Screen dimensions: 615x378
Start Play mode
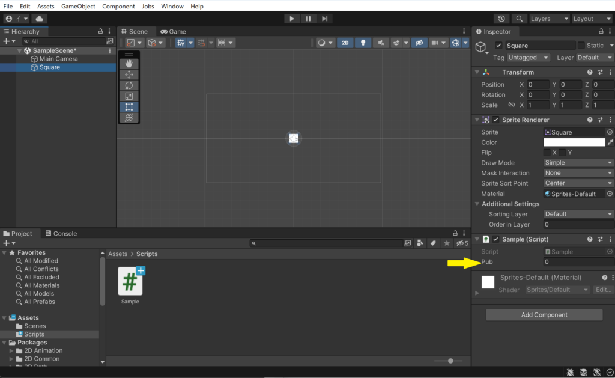point(291,19)
